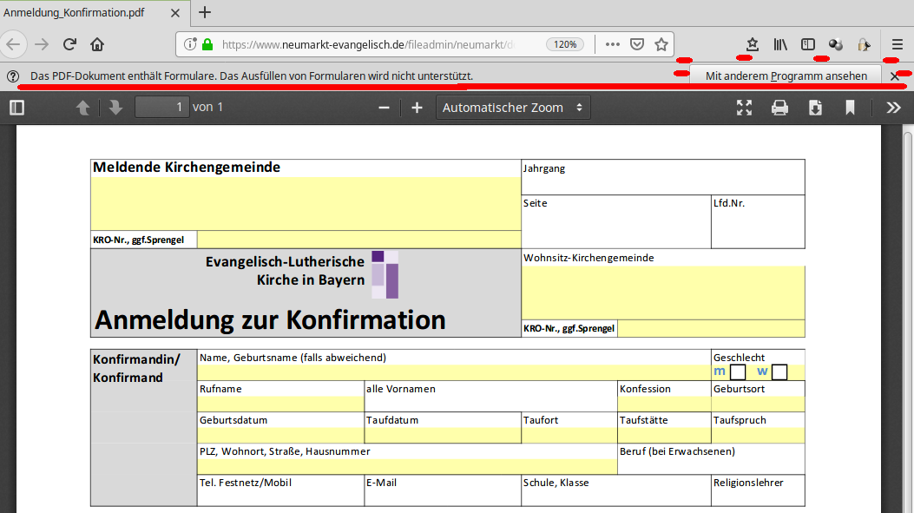Open the Library view

(x=780, y=44)
